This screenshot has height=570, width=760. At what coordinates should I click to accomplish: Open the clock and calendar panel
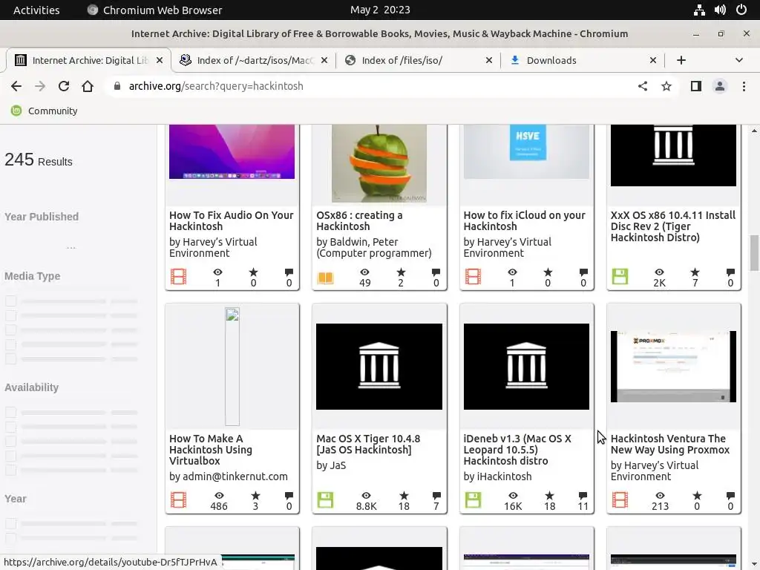(x=380, y=10)
